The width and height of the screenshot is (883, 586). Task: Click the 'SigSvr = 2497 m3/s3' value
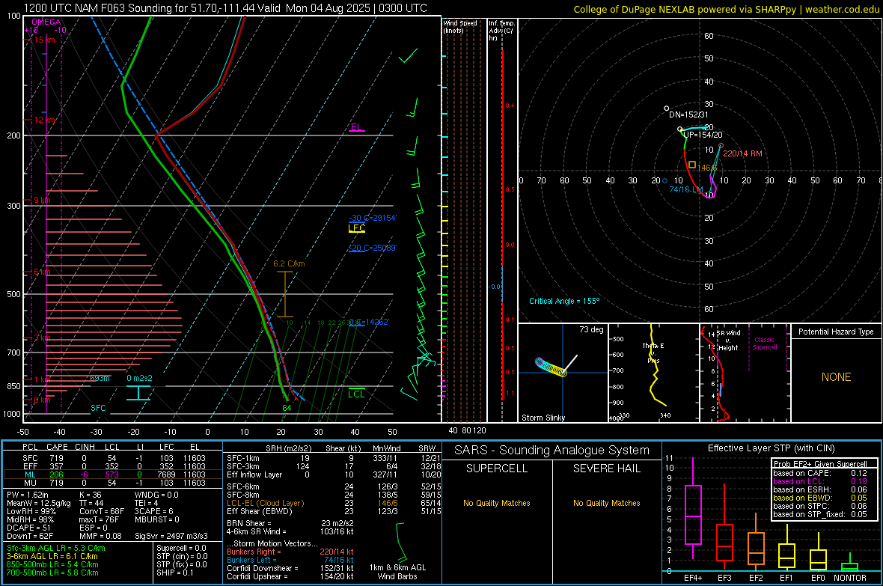pos(171,536)
